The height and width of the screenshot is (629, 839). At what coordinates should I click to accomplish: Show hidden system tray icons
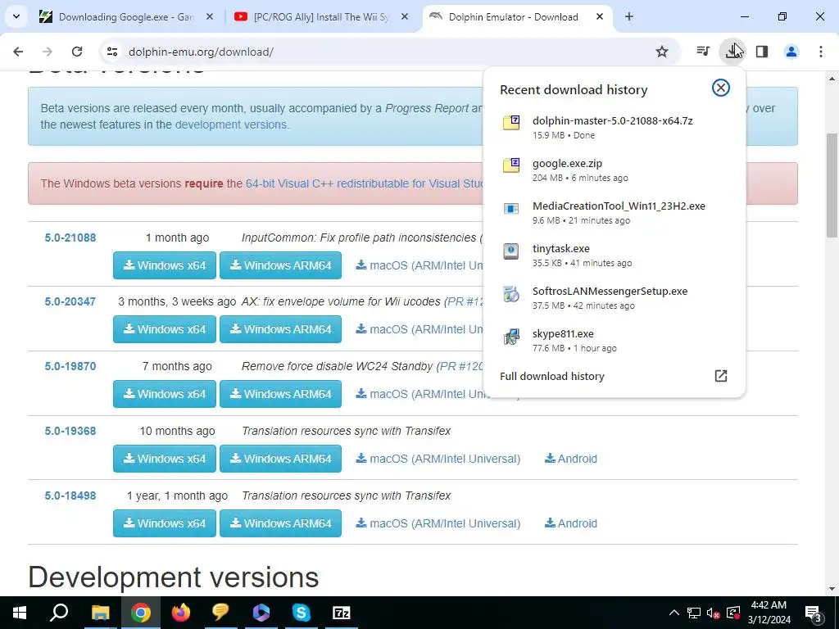674,613
